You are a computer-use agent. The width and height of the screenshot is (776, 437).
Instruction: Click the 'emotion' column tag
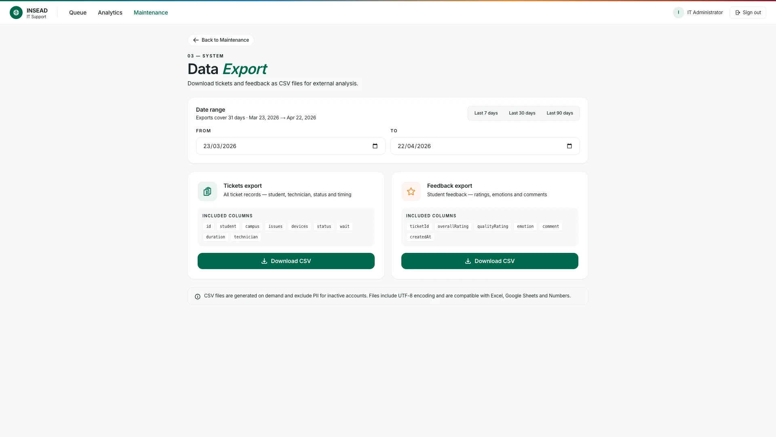(525, 227)
